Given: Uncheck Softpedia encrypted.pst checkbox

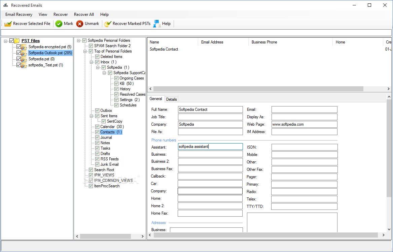Looking at the screenshot, I should pyautogui.click(x=19, y=47).
